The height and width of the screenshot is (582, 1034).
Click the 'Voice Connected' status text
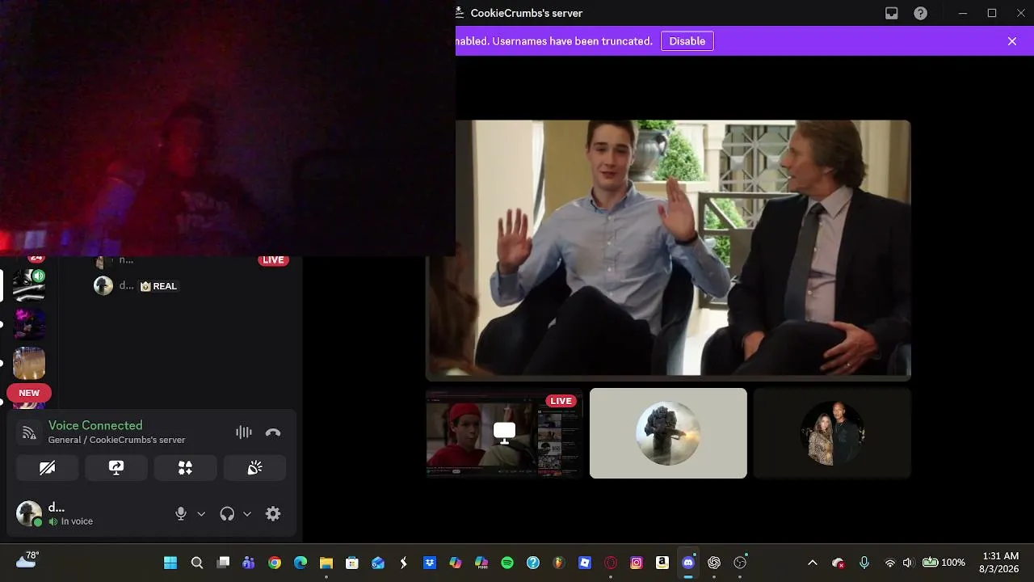click(95, 425)
